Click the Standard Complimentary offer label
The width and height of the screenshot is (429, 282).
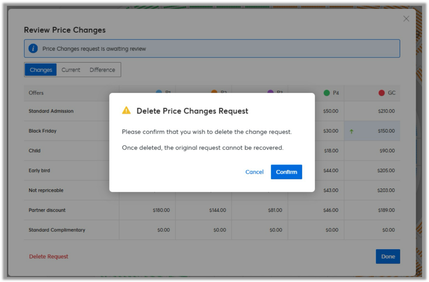point(57,230)
